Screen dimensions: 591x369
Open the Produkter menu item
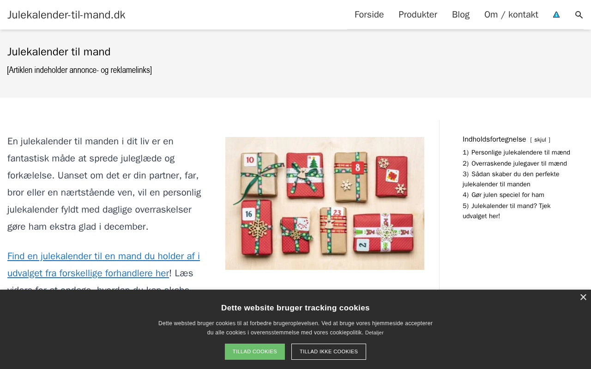tap(418, 15)
